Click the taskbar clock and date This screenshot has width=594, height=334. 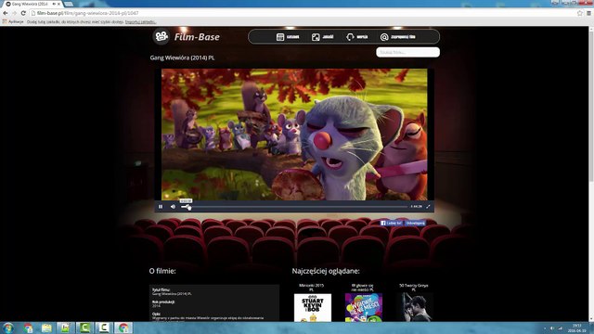576,328
